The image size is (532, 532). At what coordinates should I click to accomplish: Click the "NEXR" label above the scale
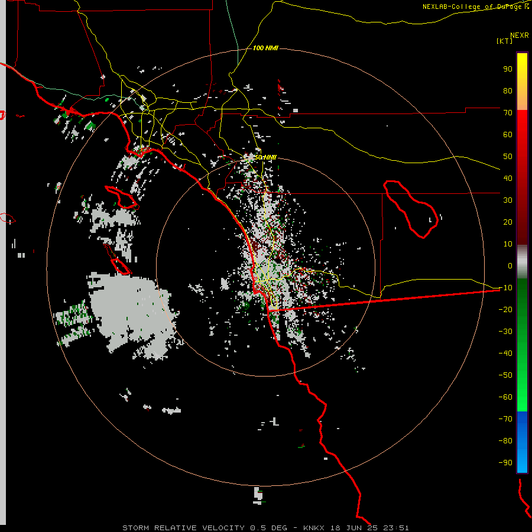(x=519, y=35)
